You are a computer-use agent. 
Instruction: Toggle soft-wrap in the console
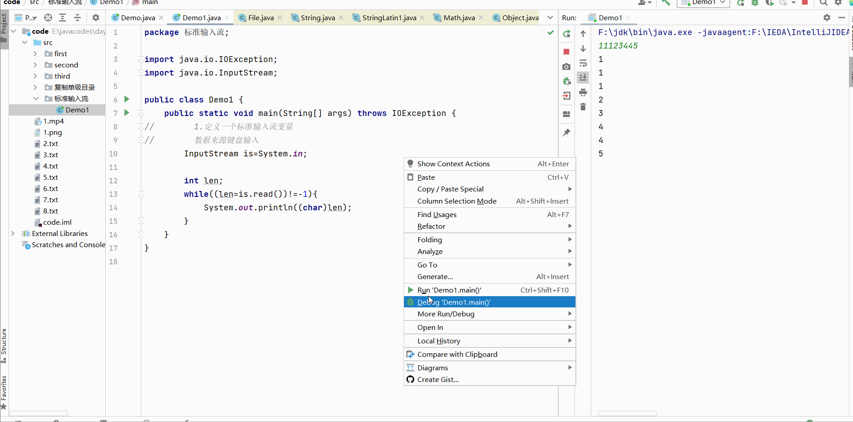(x=583, y=63)
